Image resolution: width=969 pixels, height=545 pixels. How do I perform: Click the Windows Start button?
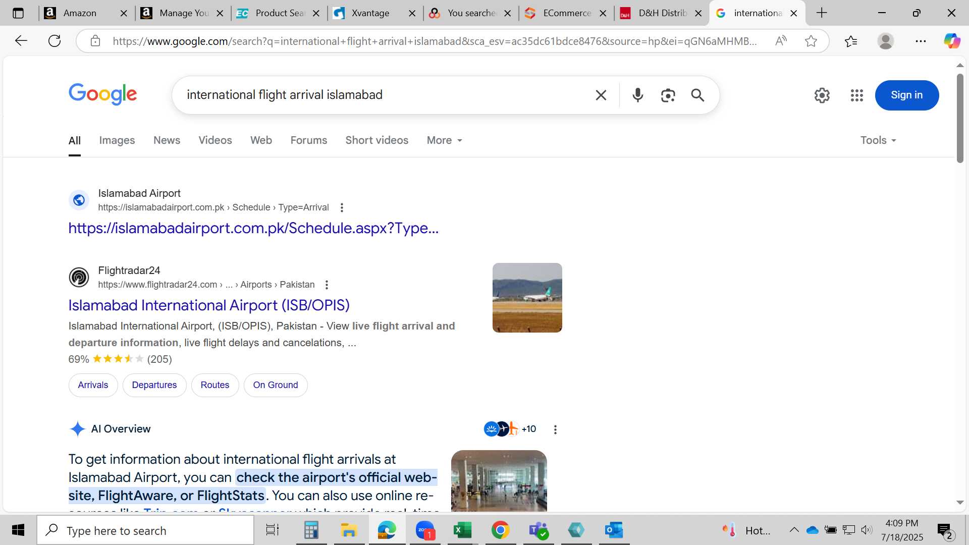click(x=18, y=530)
